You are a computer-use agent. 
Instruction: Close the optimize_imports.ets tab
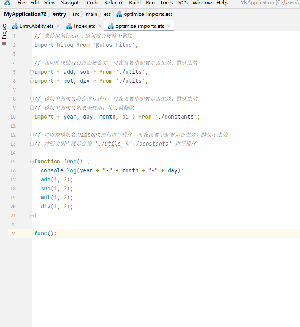tap(169, 26)
